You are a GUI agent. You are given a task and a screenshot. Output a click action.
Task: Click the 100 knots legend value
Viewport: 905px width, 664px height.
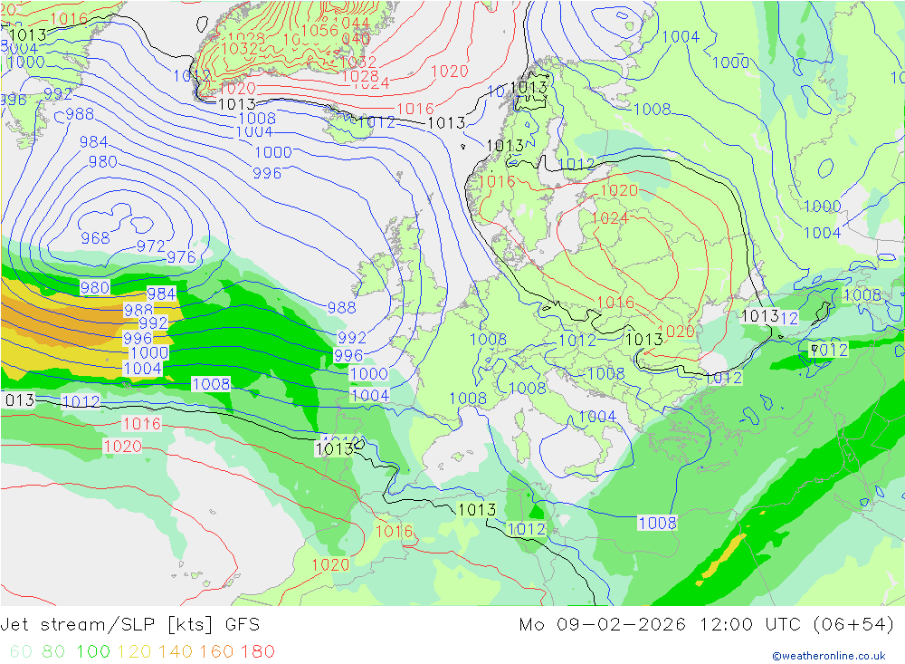pyautogui.click(x=93, y=651)
